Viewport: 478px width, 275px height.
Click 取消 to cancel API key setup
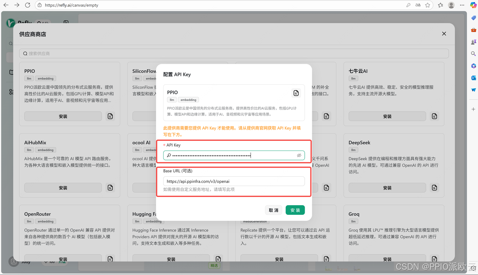pos(274,210)
